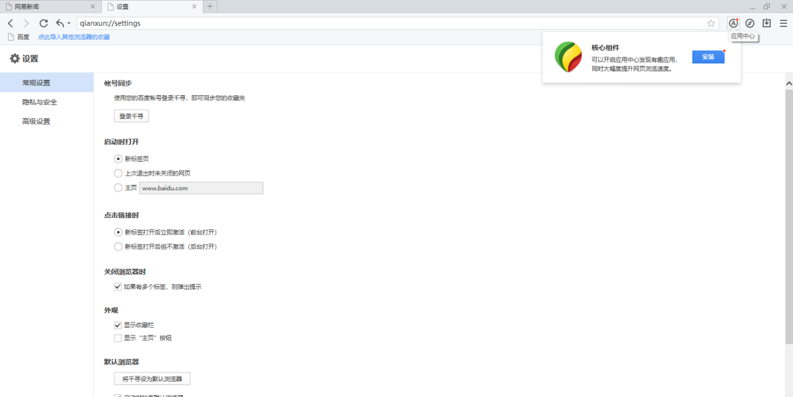This screenshot has height=397, width=793.
Task: Open the downloads icon in toolbar
Action: tap(767, 23)
